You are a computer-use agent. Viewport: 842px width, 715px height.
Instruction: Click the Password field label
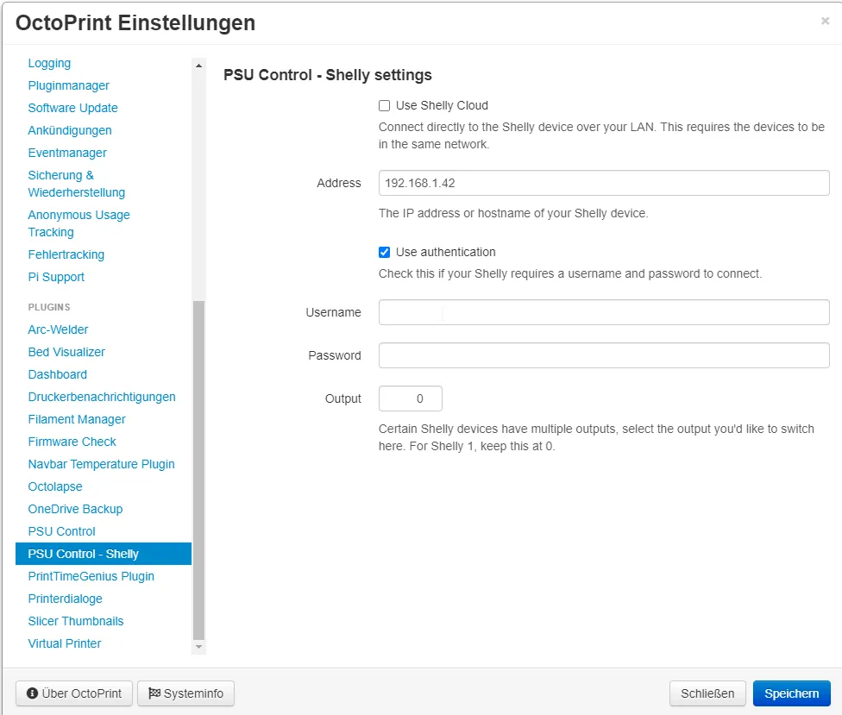tap(335, 355)
